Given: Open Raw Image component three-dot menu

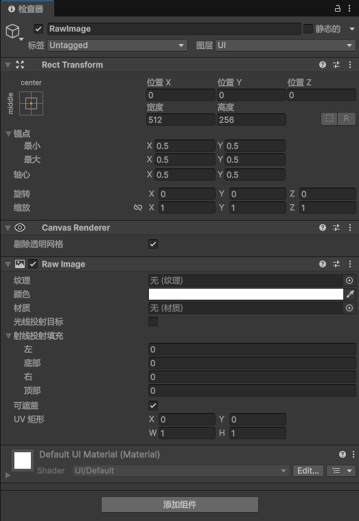Looking at the screenshot, I should pyautogui.click(x=350, y=264).
